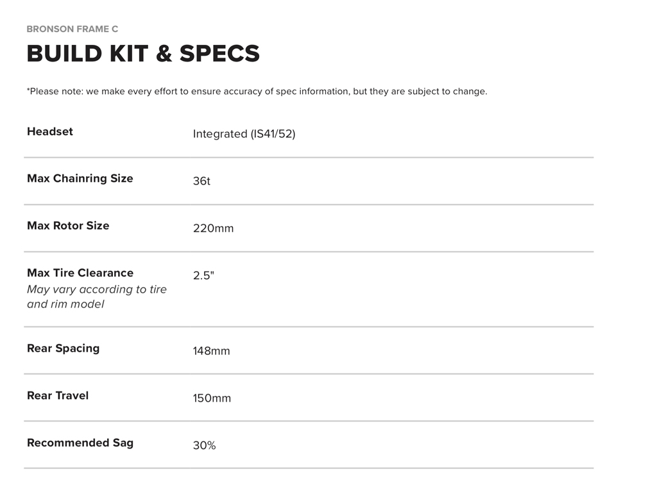Select the Headset row label
This screenshot has height=492, width=657.
50,131
